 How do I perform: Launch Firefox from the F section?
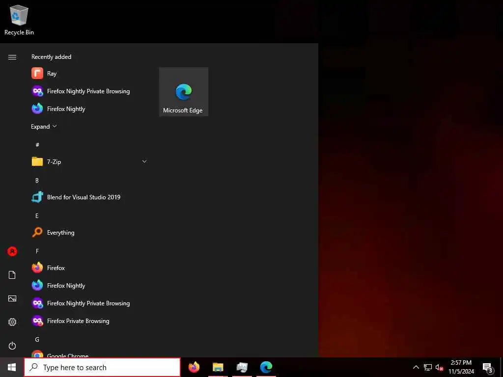(x=89, y=268)
